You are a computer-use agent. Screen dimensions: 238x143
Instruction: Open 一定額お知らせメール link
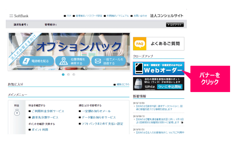coord(96,111)
